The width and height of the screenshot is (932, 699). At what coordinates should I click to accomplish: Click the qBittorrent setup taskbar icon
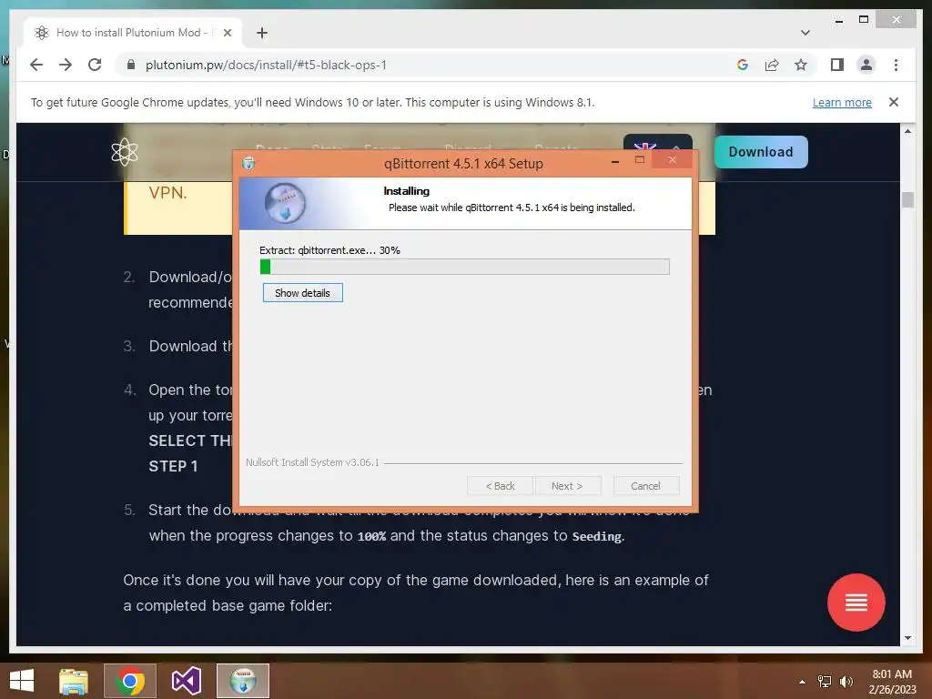(242, 681)
